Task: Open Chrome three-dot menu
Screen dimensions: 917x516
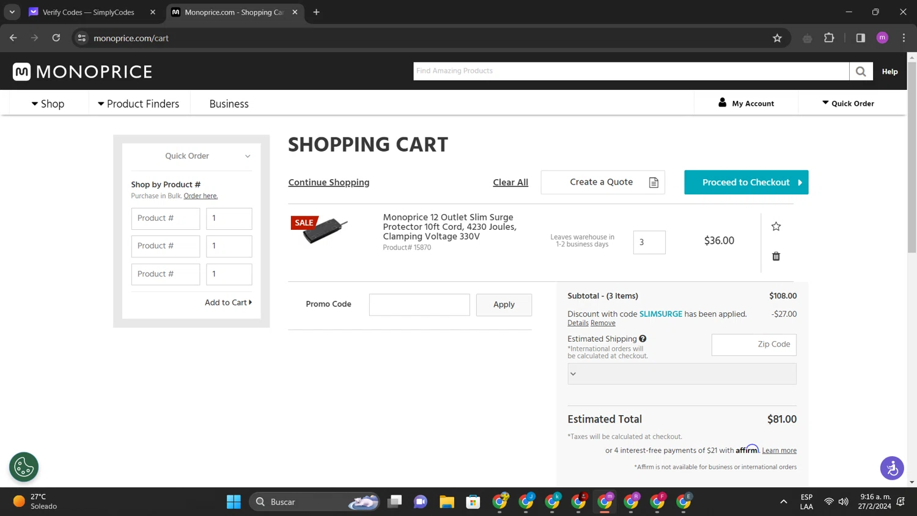Action: point(904,38)
